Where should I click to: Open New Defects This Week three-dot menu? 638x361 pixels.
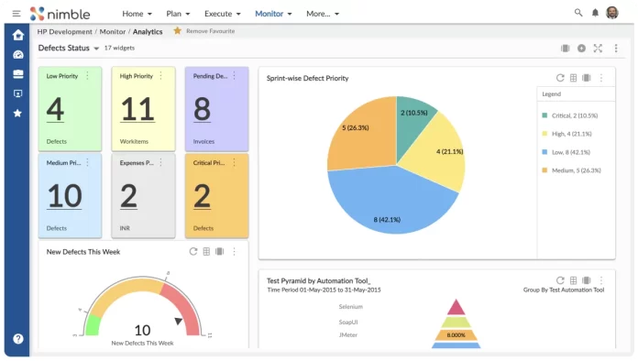click(234, 252)
